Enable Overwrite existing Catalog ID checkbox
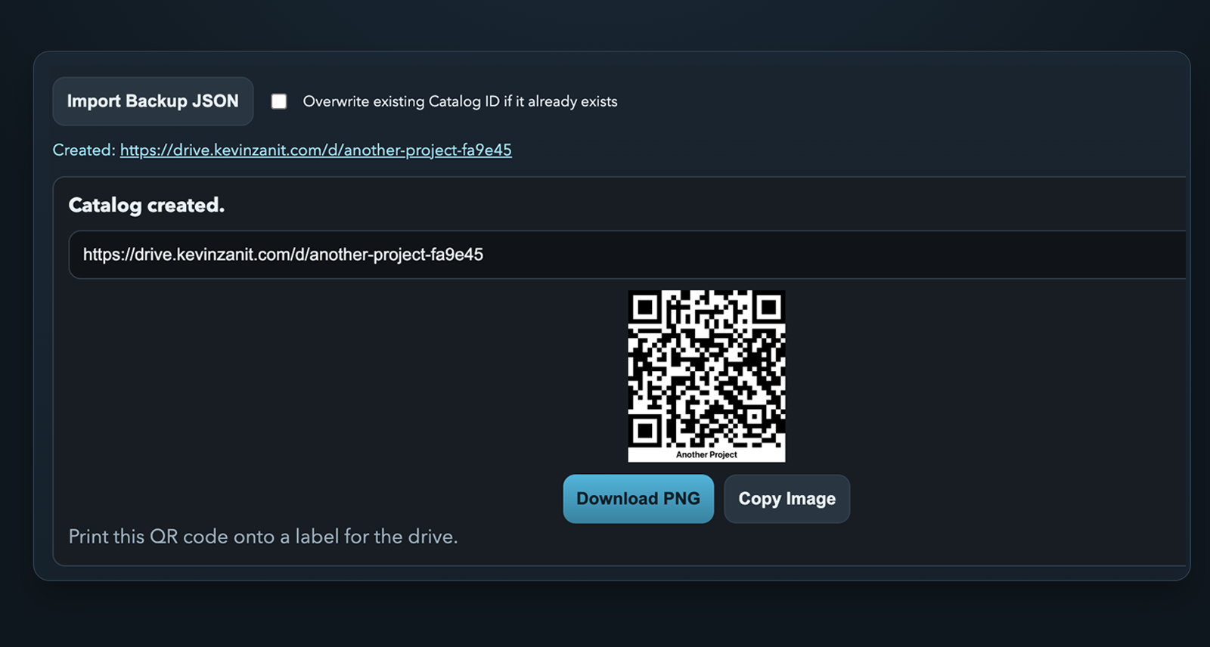This screenshot has width=1210, height=647. pyautogui.click(x=279, y=101)
